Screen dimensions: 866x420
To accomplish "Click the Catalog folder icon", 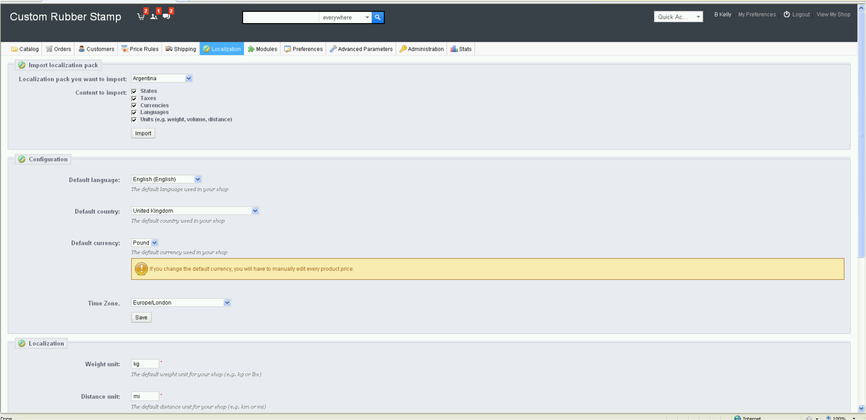I will tap(14, 49).
